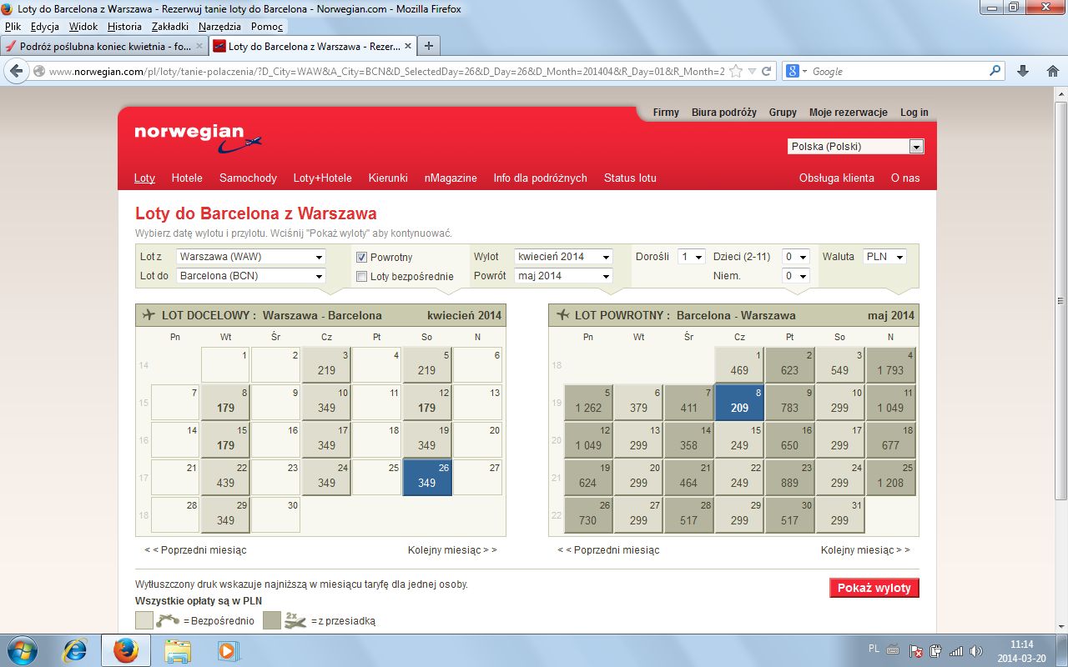Screen dimensions: 1068x667
Task: Click the Firefox back arrow button
Action: (18, 71)
